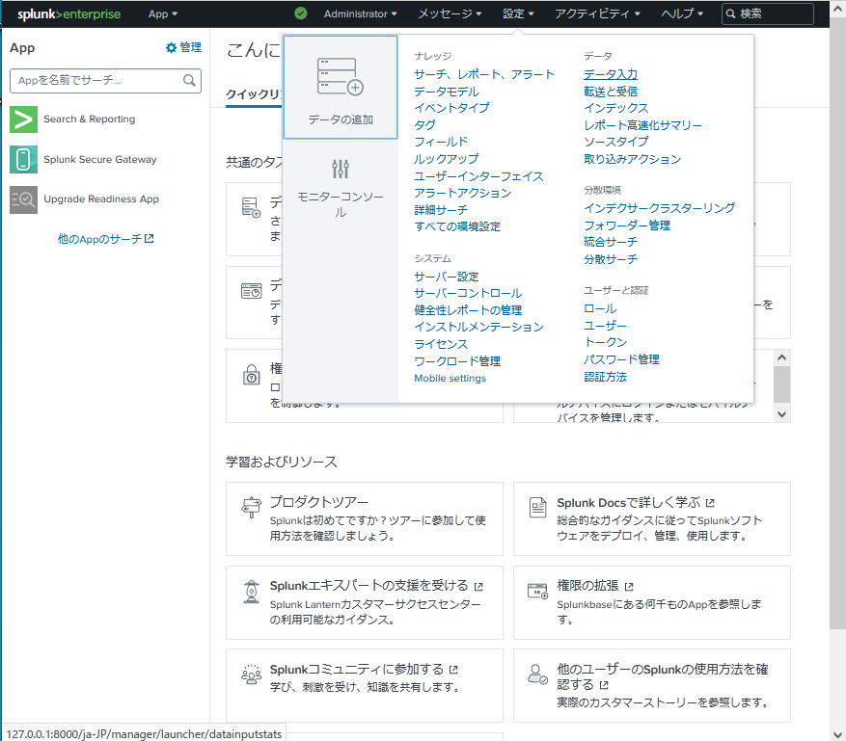Open インデクサークラスターリング link

tap(659, 208)
